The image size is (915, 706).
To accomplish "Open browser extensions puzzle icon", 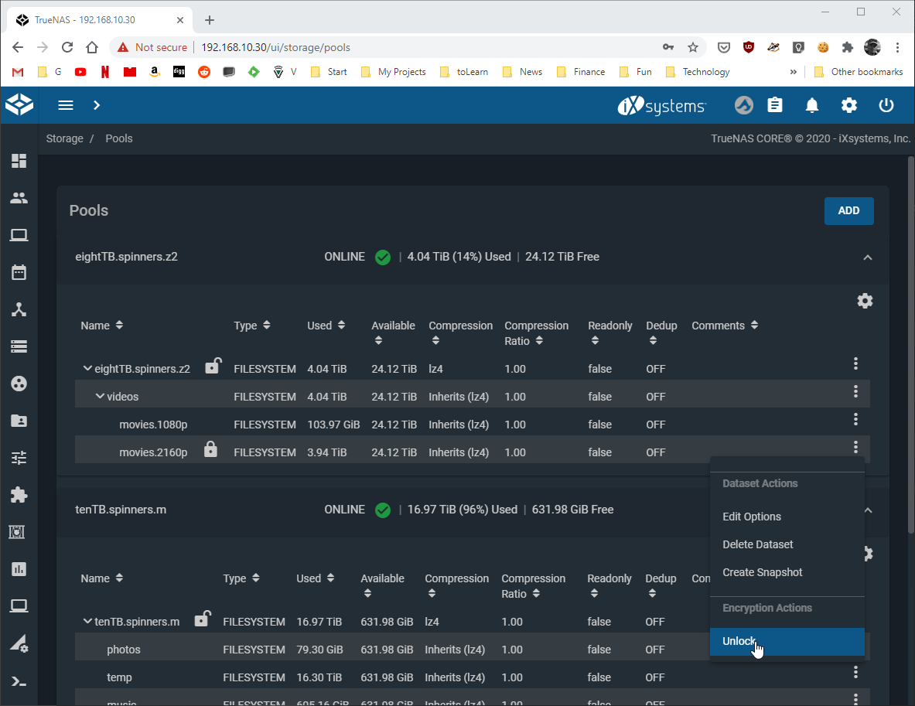I will (x=847, y=47).
